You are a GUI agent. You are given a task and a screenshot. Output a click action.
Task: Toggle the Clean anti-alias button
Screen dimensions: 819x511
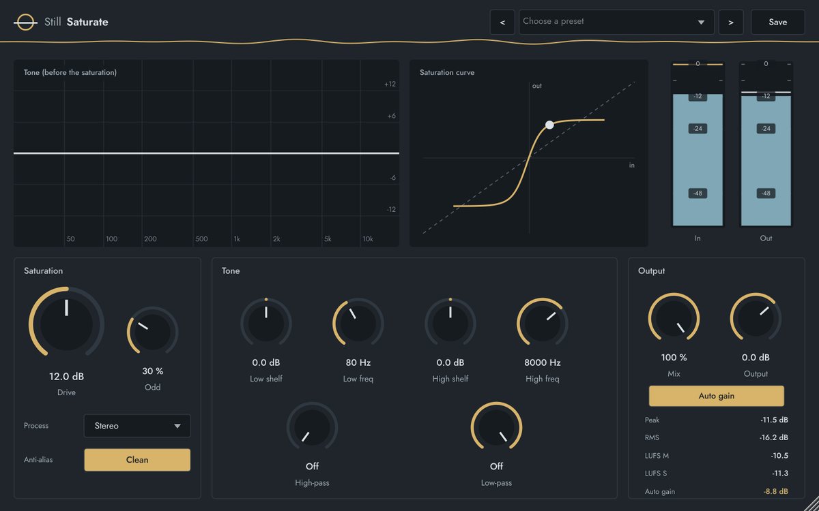tap(137, 460)
